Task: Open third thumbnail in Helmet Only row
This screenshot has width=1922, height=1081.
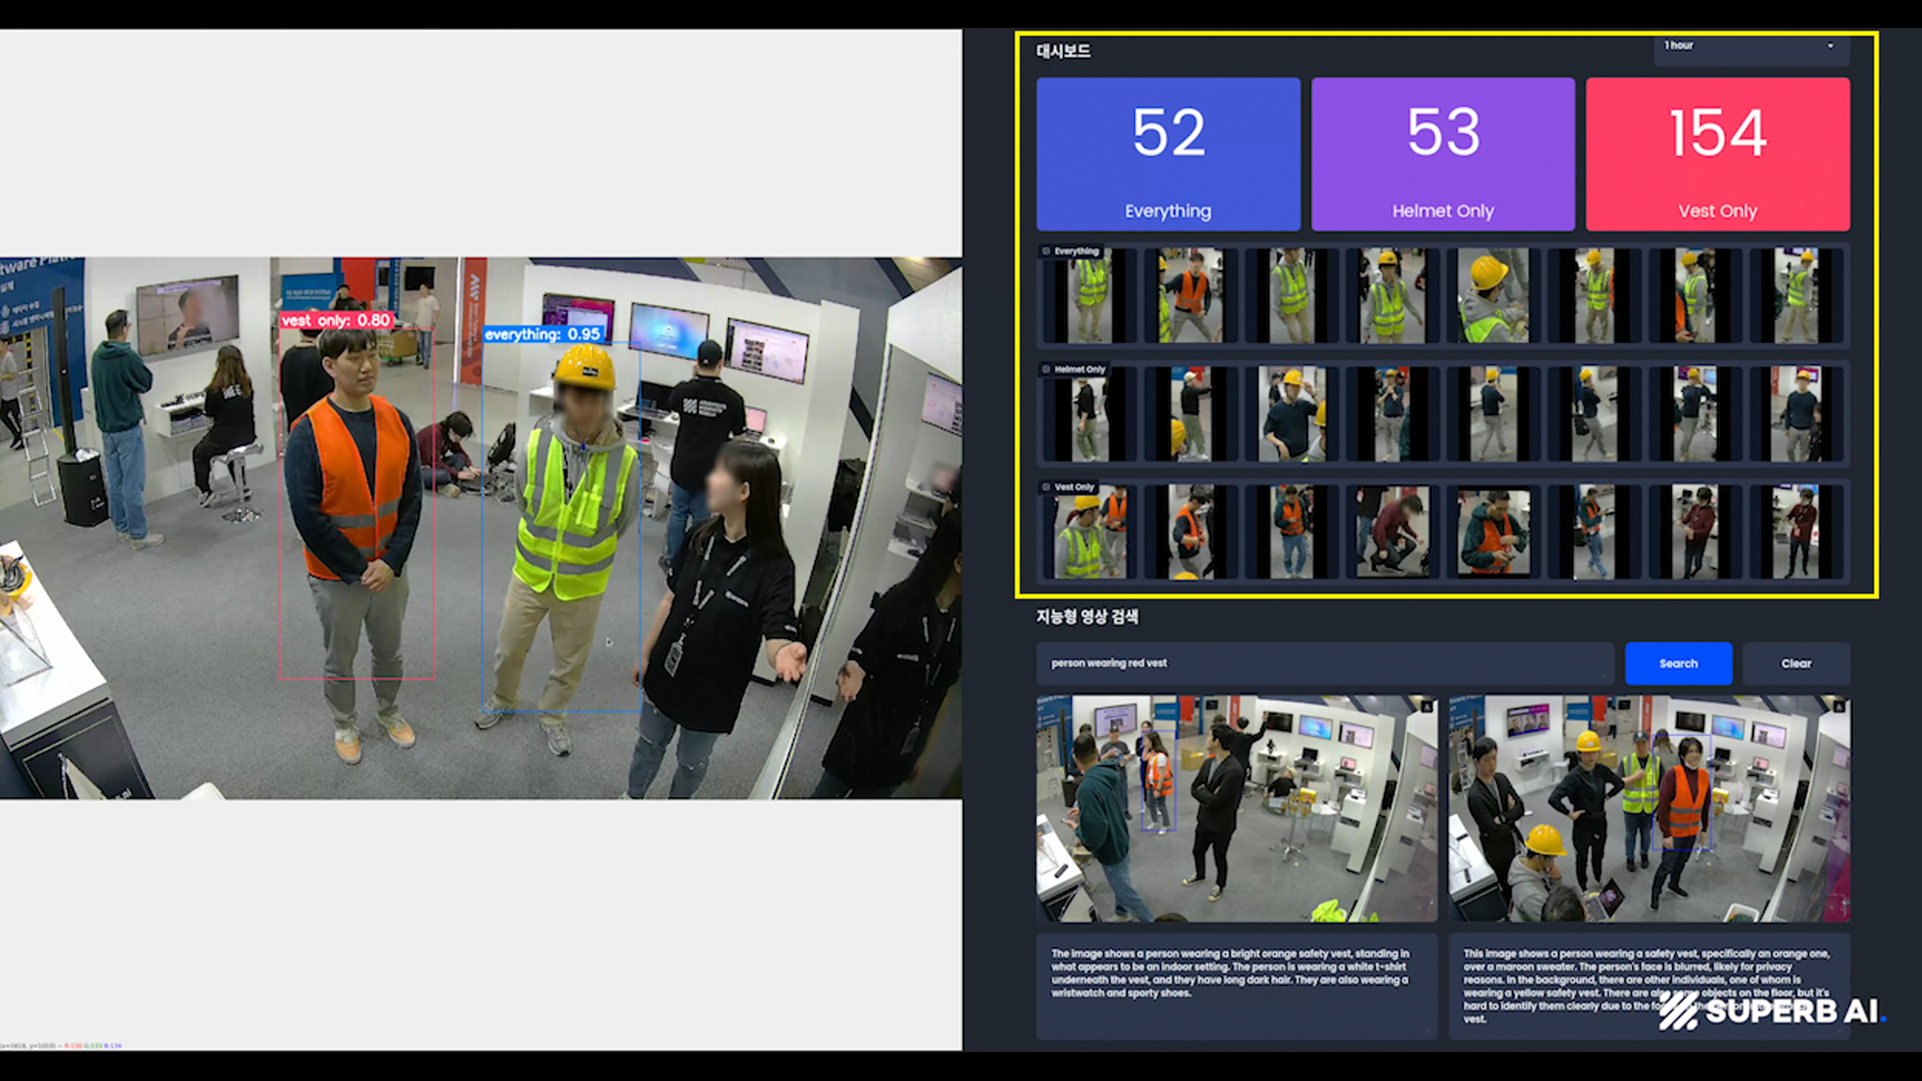Action: 1292,414
